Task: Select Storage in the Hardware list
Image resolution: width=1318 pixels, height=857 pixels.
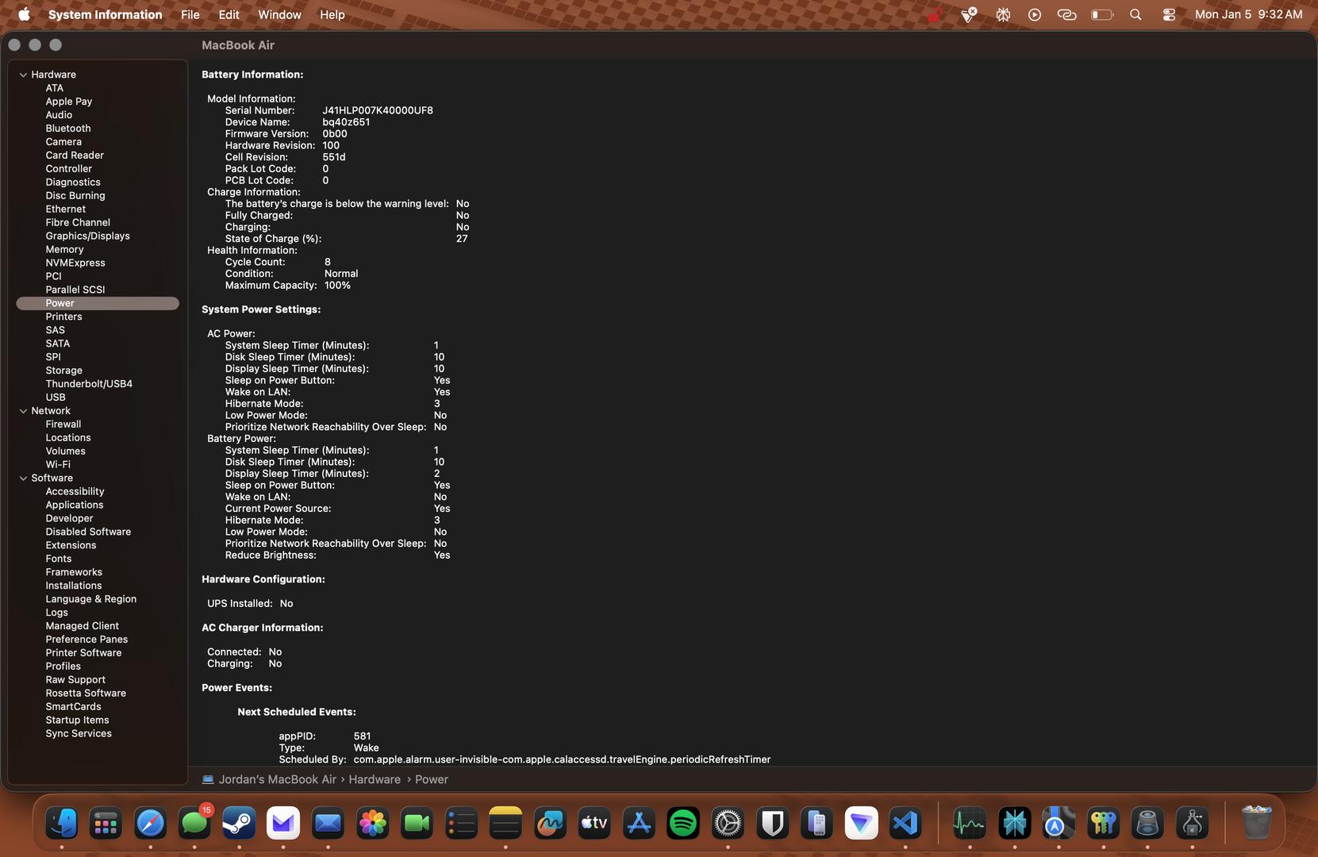Action: pos(63,371)
